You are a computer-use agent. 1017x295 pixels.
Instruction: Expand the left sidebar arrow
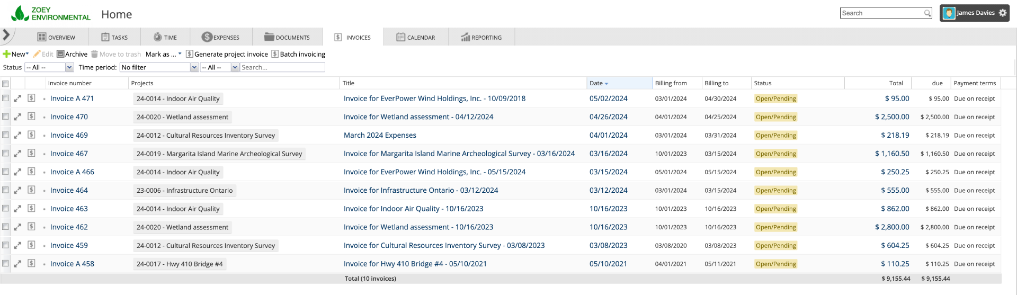point(6,35)
